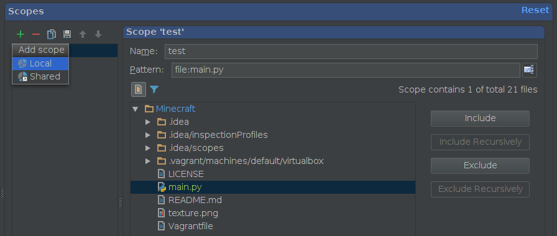Click the Minecraft folder icon
This screenshot has height=236, width=557.
coord(149,109)
